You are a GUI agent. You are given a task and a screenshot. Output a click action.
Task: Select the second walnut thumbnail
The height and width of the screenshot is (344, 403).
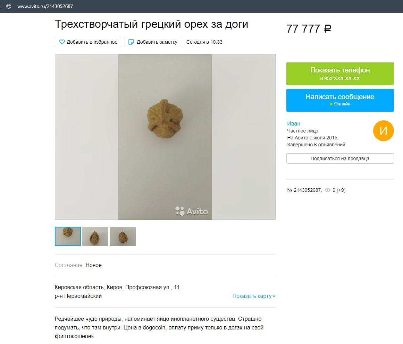95,236
